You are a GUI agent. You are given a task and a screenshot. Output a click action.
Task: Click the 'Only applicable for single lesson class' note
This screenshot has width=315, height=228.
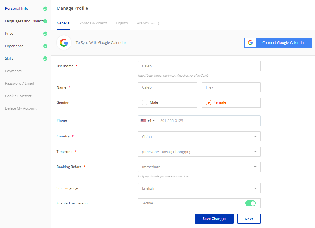tap(164, 176)
